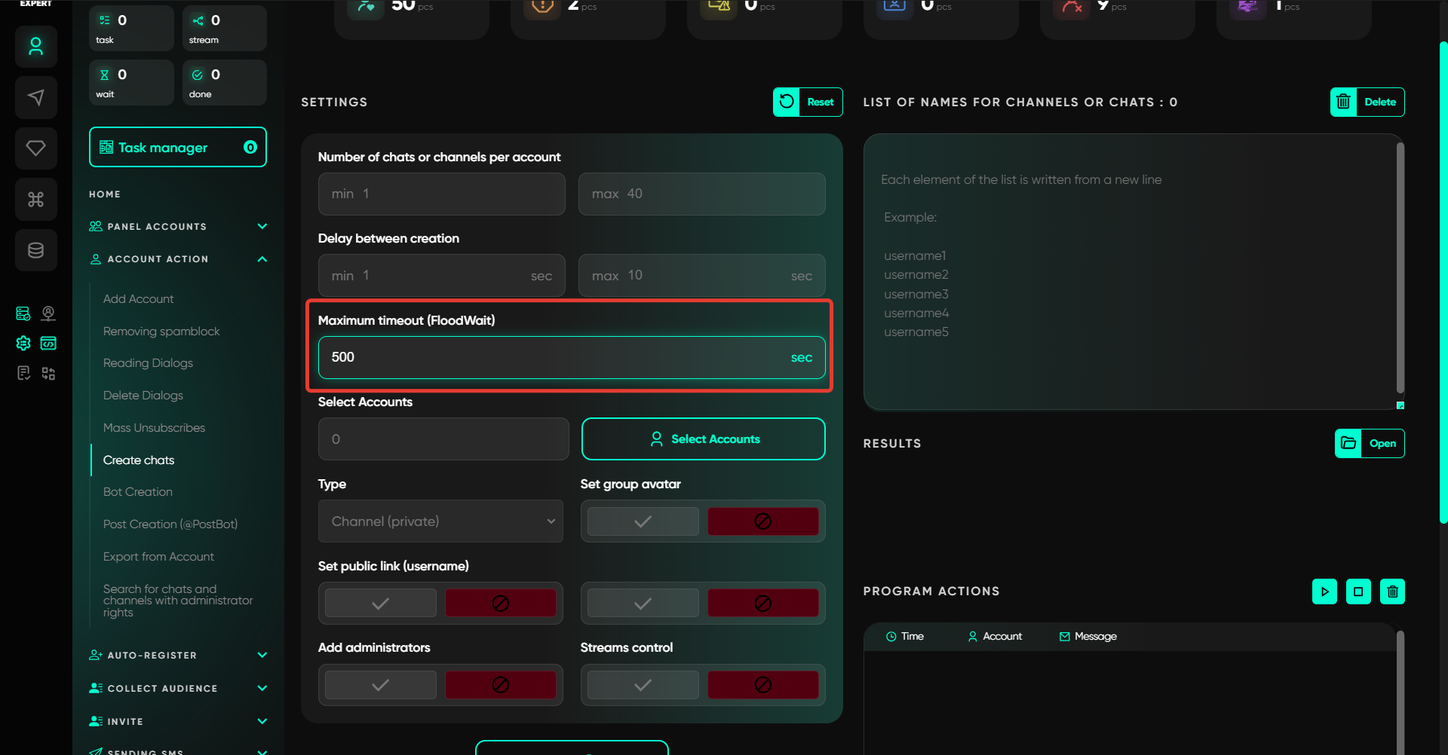
Task: Start program actions with play icon
Action: click(1324, 591)
